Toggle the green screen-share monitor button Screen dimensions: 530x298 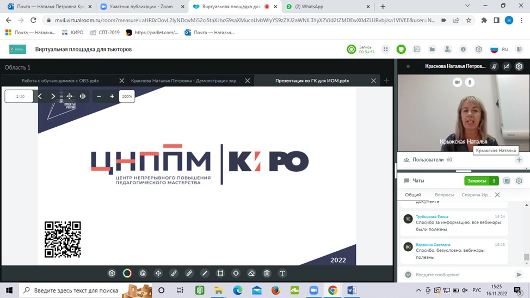point(401,49)
